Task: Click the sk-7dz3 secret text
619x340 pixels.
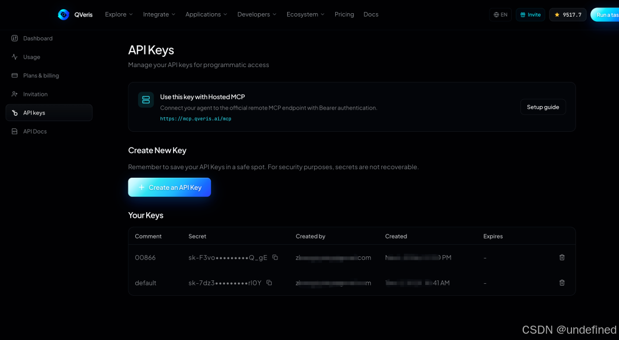Action: [225, 283]
